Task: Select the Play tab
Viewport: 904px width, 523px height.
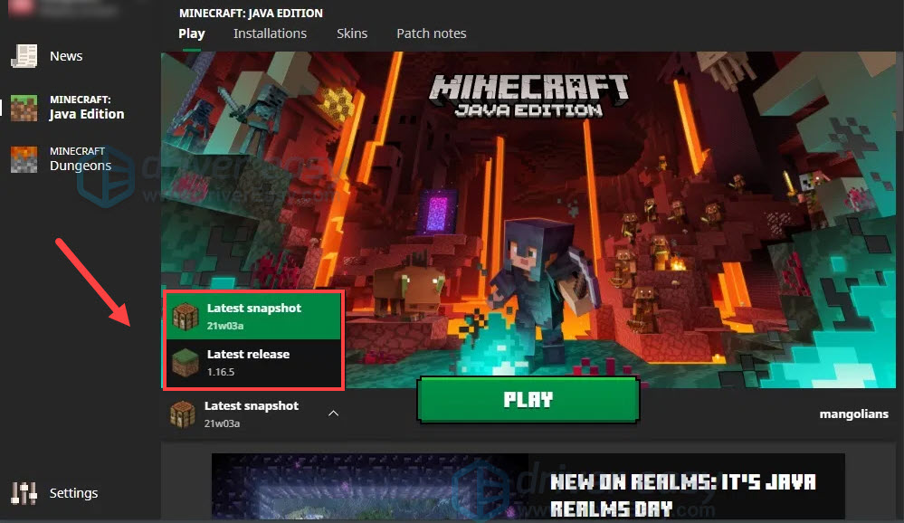Action: [x=191, y=33]
